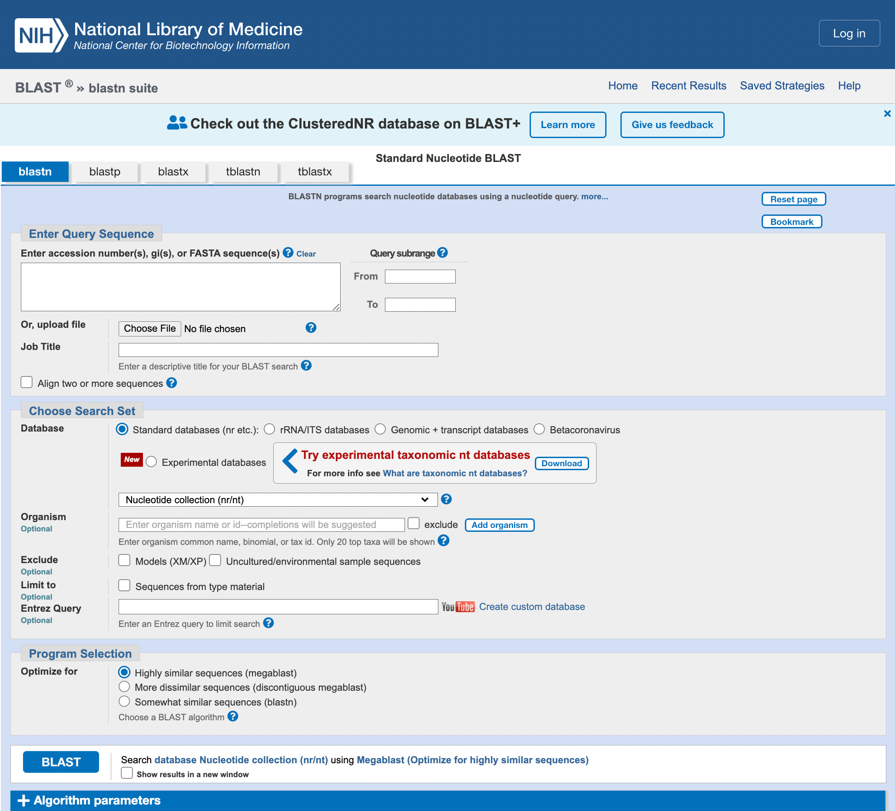Screen dimensions: 895x811
Task: Click the Entrez Query input field
Action: click(x=278, y=607)
